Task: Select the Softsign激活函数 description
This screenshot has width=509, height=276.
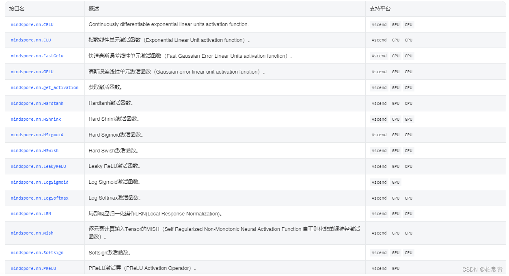Action: (x=110, y=253)
